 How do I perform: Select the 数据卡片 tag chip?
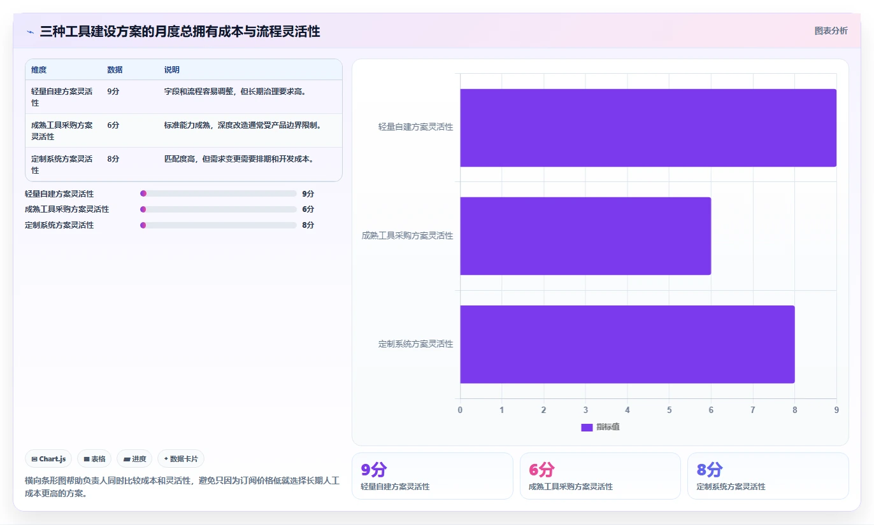pyautogui.click(x=181, y=459)
